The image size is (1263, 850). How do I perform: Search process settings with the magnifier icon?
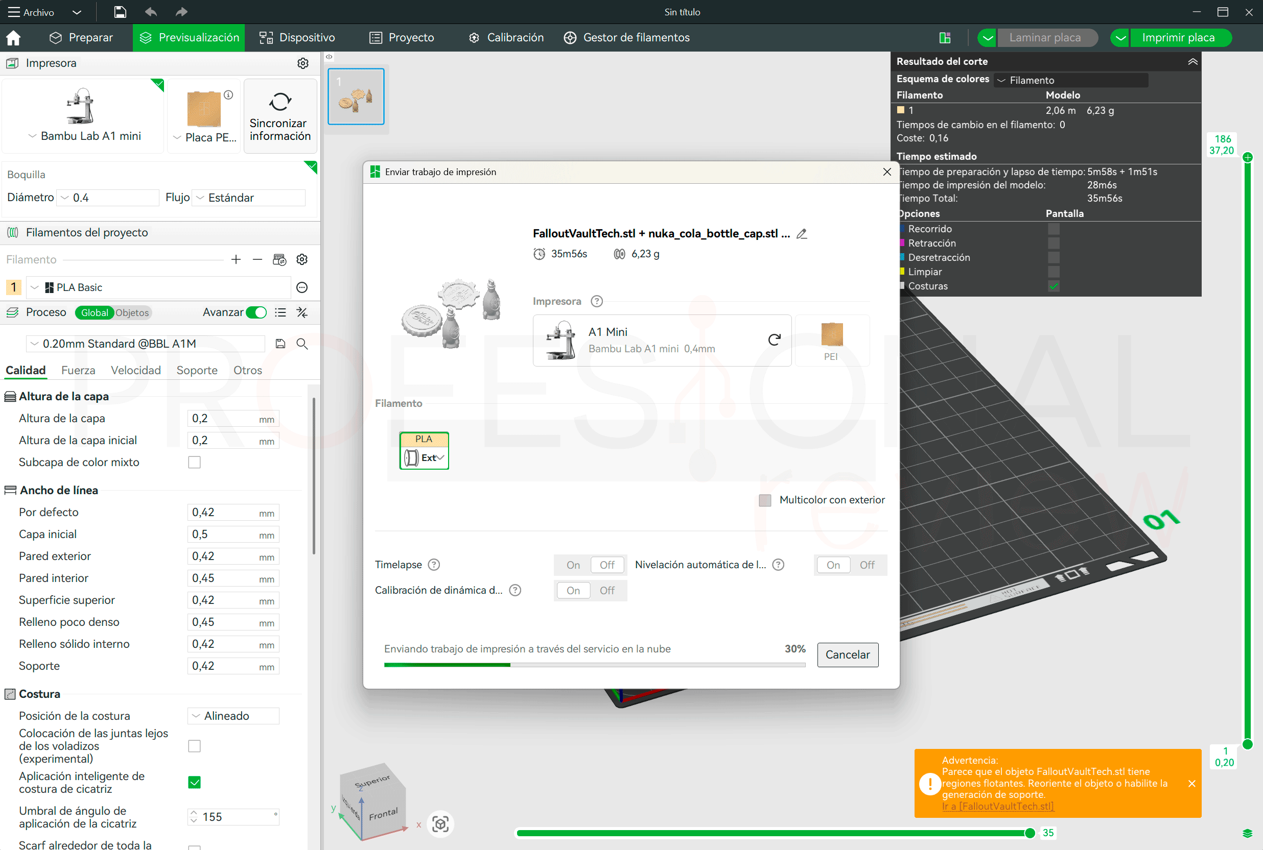click(x=302, y=344)
